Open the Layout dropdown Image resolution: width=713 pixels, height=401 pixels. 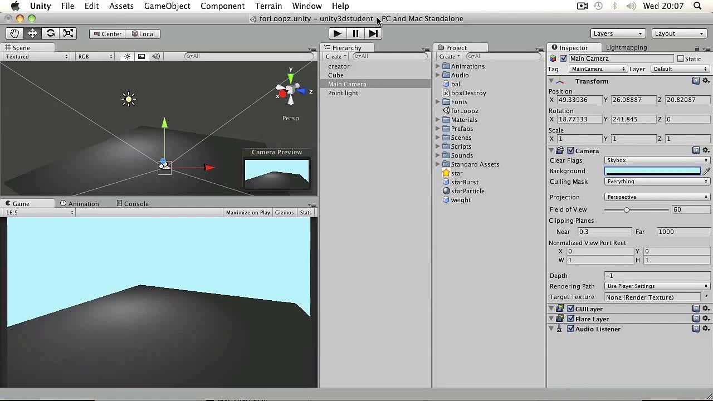679,33
